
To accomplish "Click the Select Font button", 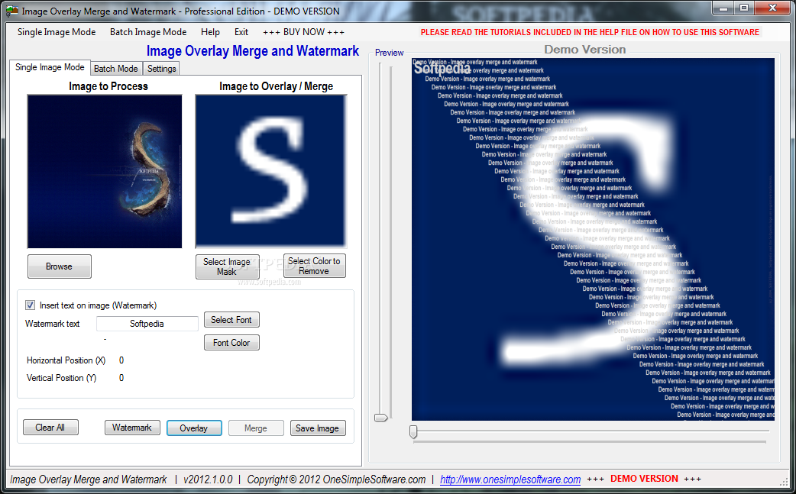I will click(231, 319).
